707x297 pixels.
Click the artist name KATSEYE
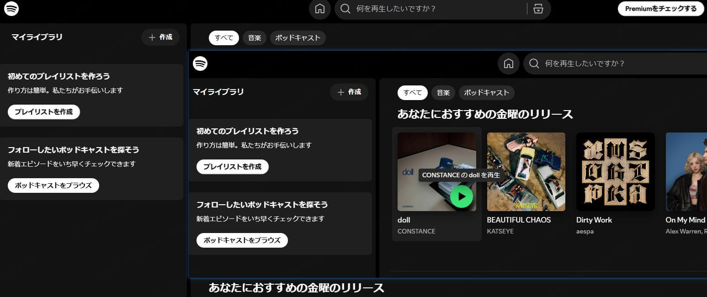coord(500,231)
